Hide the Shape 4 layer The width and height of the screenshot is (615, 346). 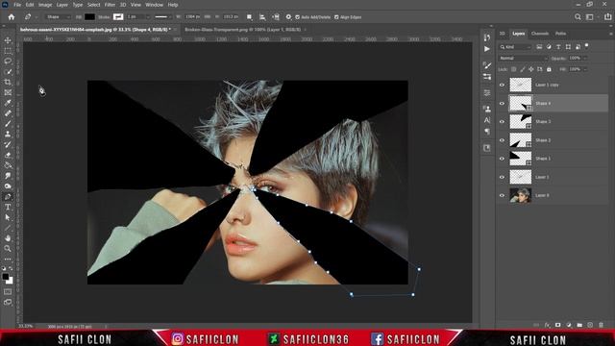pyautogui.click(x=502, y=103)
